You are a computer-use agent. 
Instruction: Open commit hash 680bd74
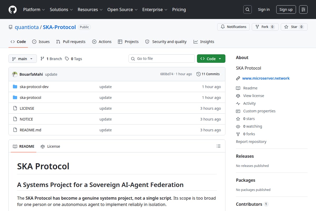(x=167, y=74)
